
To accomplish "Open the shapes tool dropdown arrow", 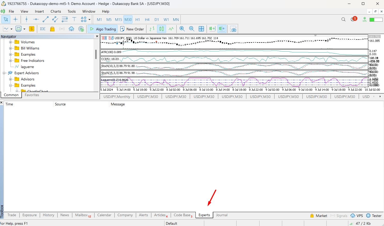I will pyautogui.click(x=90, y=20).
